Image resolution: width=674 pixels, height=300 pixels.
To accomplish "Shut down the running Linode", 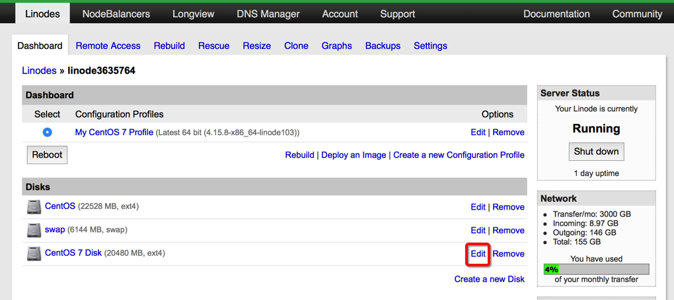I will [x=596, y=151].
